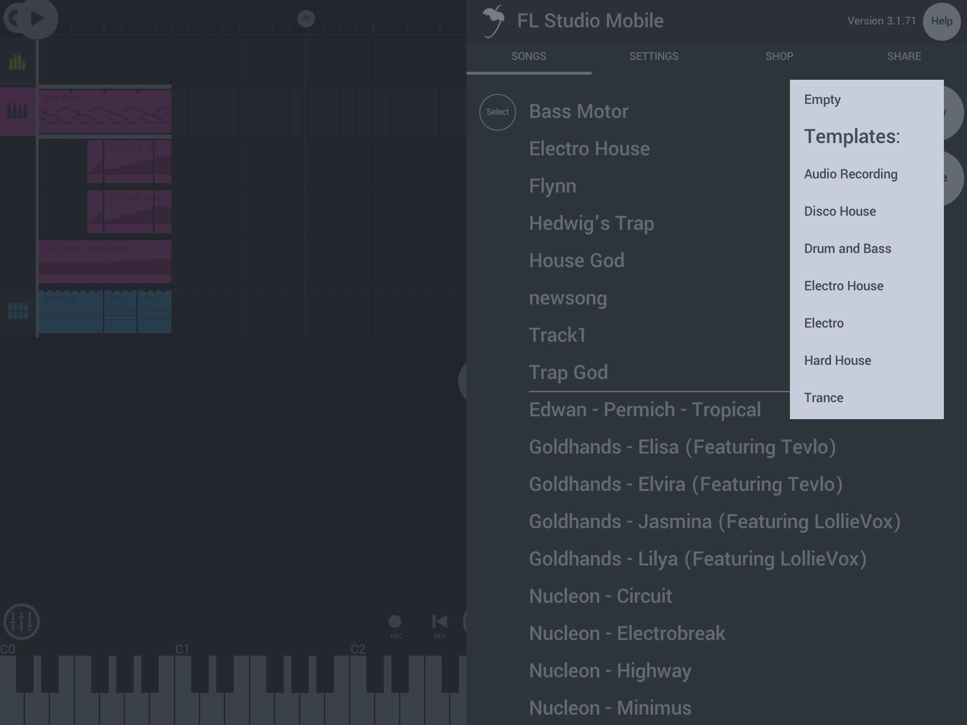Select the FLT Kbd automation clip
Viewport: 967px width, 725px height.
point(129,161)
